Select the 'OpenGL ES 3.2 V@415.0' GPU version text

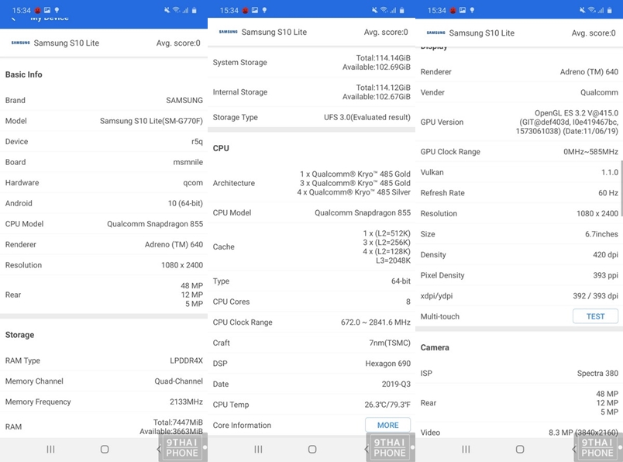(576, 113)
